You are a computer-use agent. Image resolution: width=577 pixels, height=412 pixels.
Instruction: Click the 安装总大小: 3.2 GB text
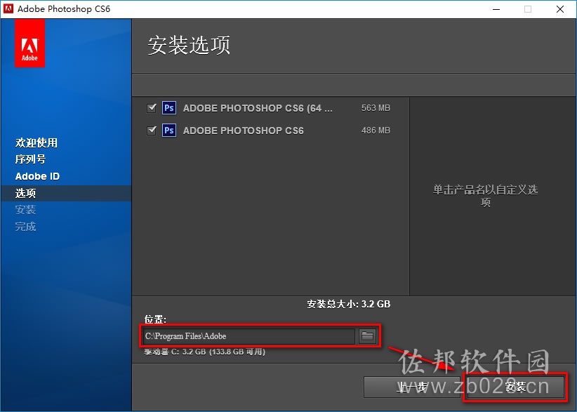(x=348, y=304)
